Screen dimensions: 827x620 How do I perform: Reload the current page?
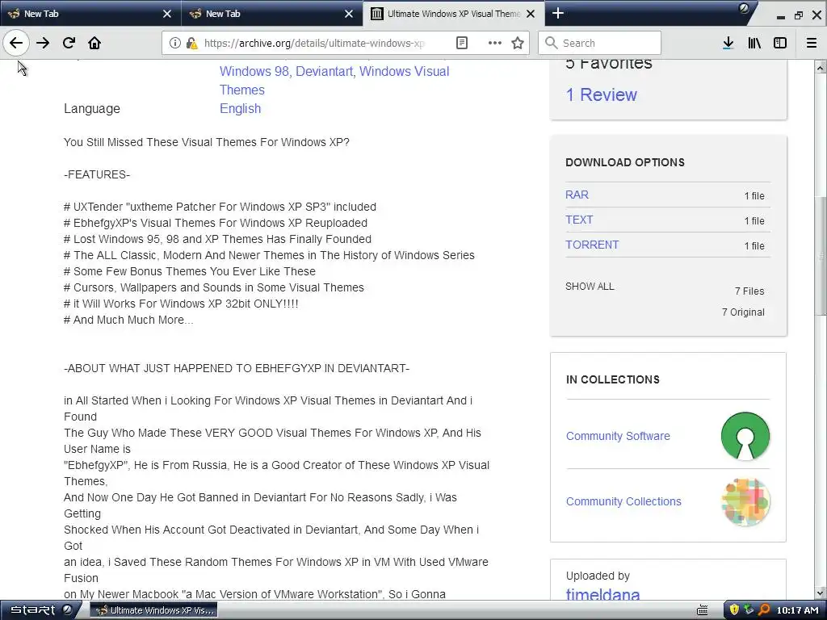click(69, 43)
